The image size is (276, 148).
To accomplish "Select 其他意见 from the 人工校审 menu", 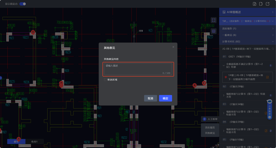I will coord(210,133).
